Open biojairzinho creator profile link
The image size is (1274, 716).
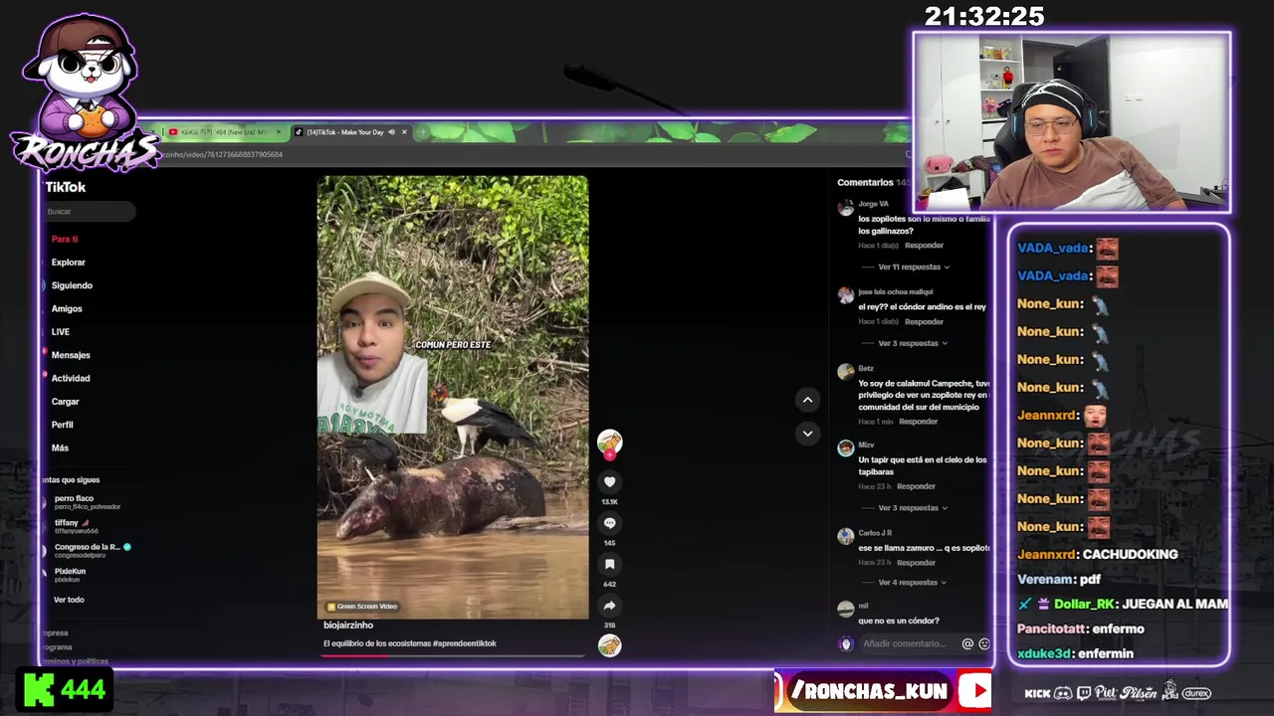click(x=348, y=626)
